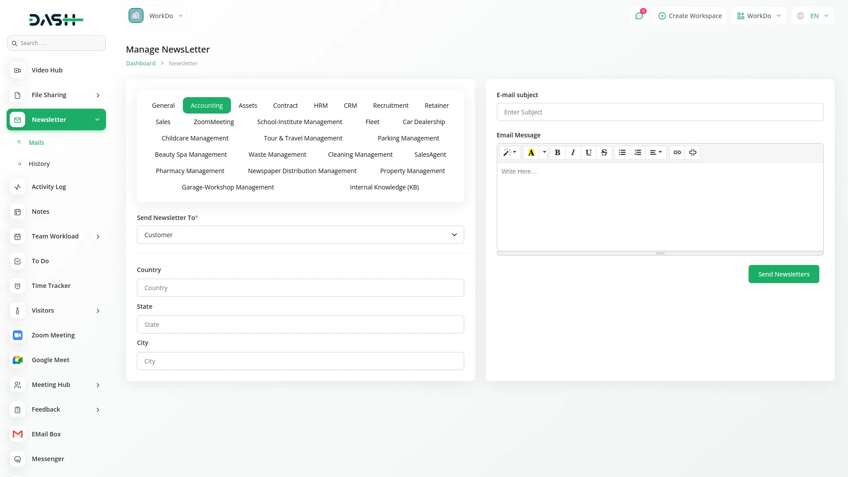Image resolution: width=848 pixels, height=477 pixels.
Task: Insert an unordered bullet list
Action: [x=622, y=152]
